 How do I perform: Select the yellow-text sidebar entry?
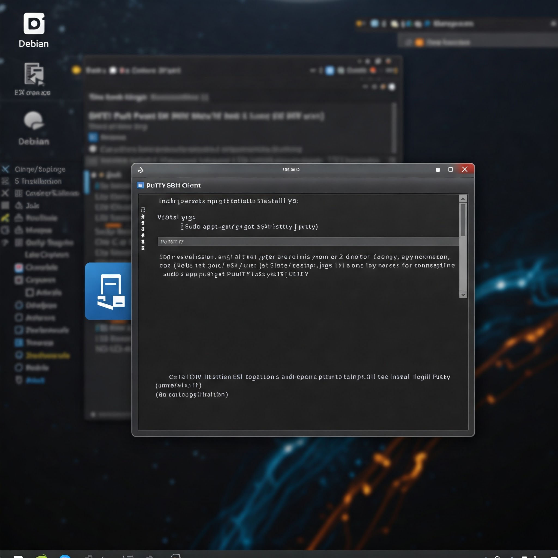(x=48, y=355)
